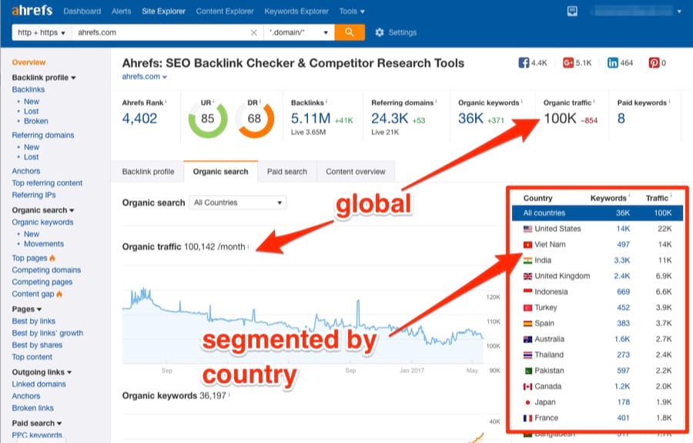Open Site Explorer in top navigation

(x=163, y=12)
